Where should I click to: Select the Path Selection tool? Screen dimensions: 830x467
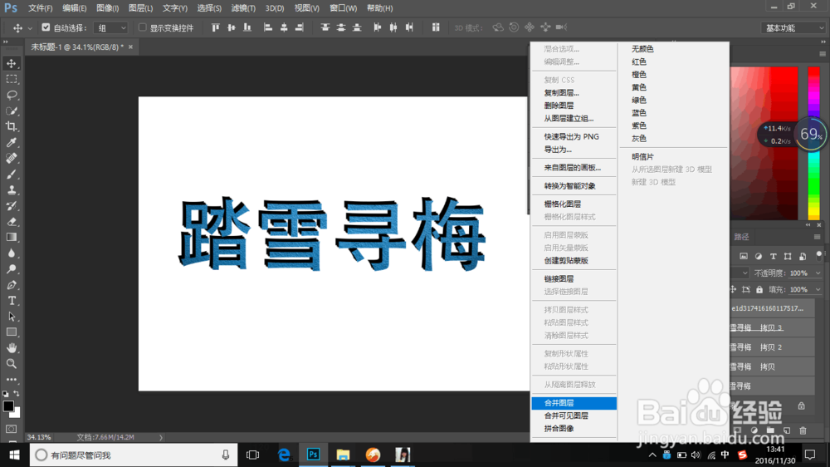(11, 317)
